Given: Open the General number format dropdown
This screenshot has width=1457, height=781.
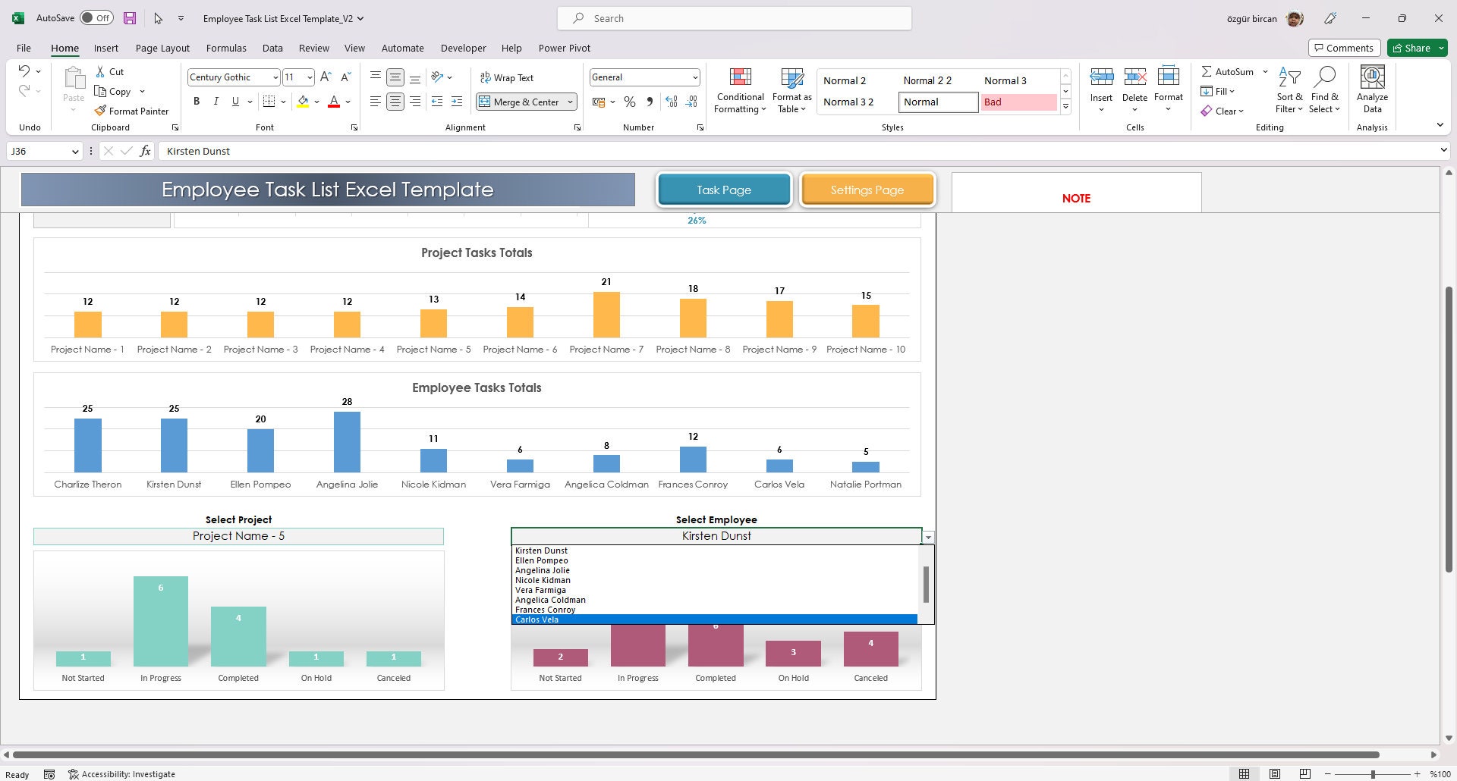Looking at the screenshot, I should (x=694, y=77).
